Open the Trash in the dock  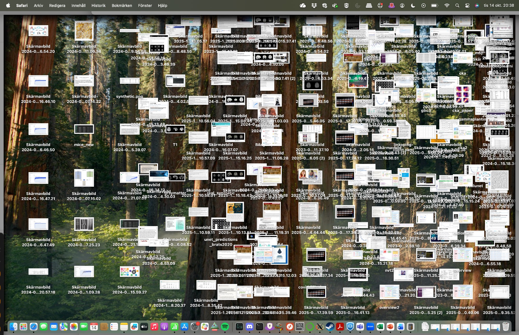[x=506, y=327]
